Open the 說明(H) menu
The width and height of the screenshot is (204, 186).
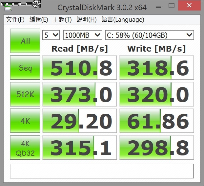[87, 19]
